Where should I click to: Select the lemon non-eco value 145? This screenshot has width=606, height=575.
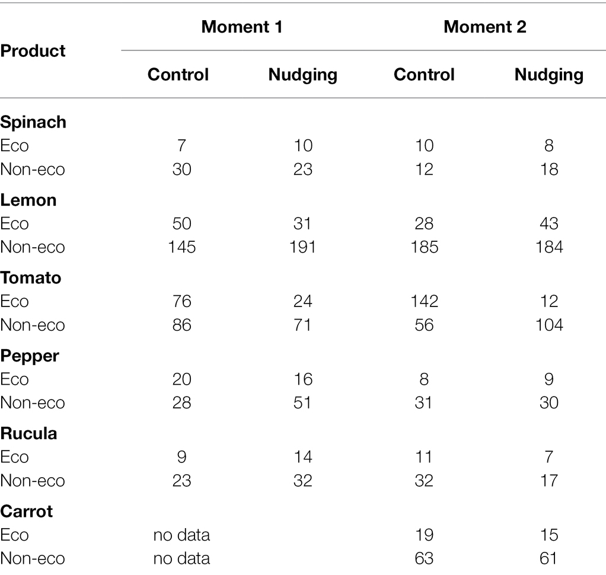(181, 247)
